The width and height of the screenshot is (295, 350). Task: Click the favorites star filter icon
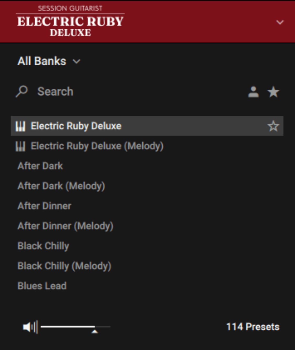[273, 92]
